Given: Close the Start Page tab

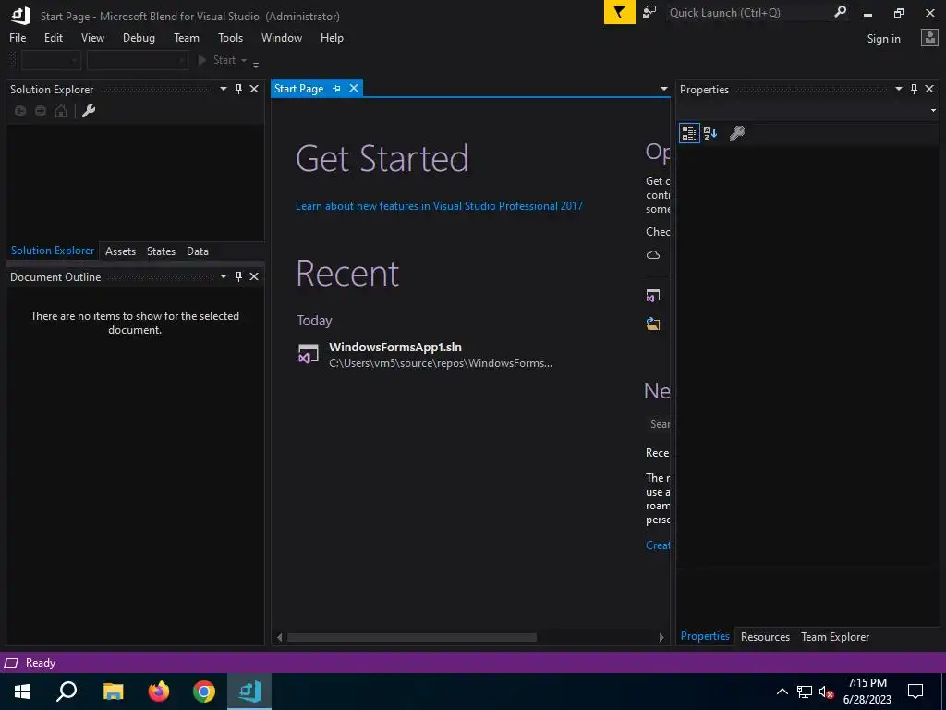Looking at the screenshot, I should [354, 88].
